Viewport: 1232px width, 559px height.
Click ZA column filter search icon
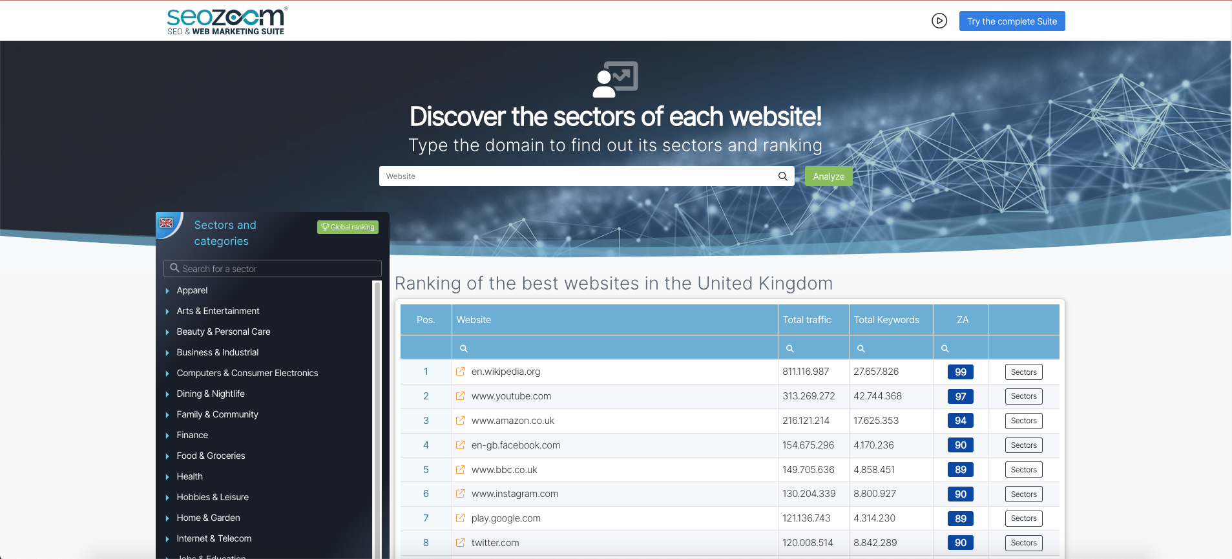[x=945, y=348]
